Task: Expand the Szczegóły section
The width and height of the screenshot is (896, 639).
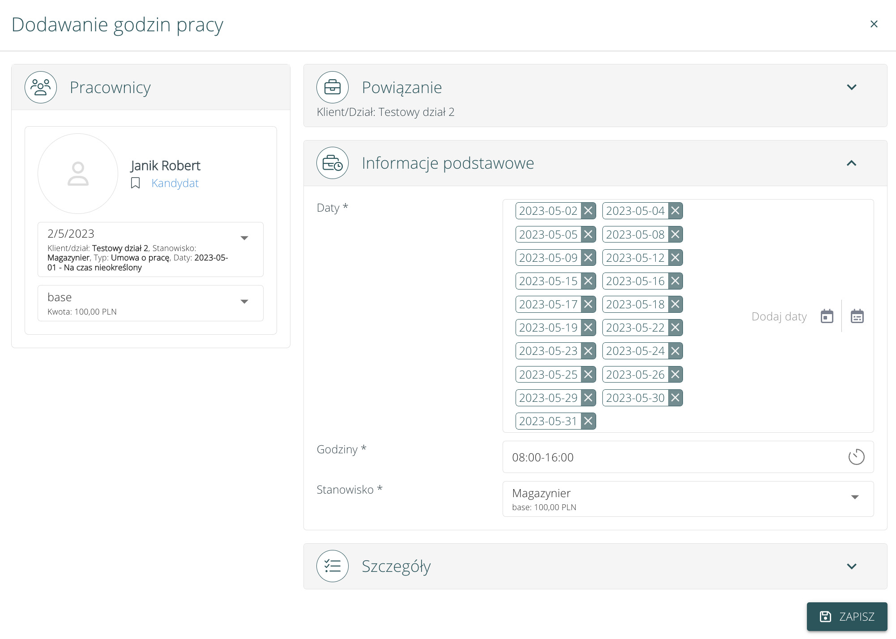Action: (x=851, y=566)
